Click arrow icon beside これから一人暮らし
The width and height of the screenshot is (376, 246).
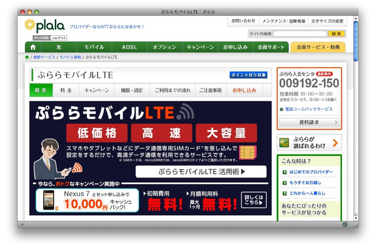coord(285,193)
